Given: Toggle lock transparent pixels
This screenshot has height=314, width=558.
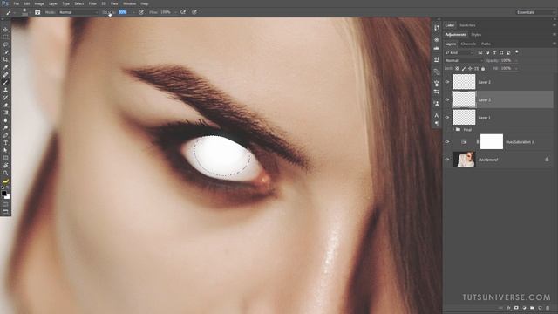Looking at the screenshot, I should pyautogui.click(x=457, y=68).
